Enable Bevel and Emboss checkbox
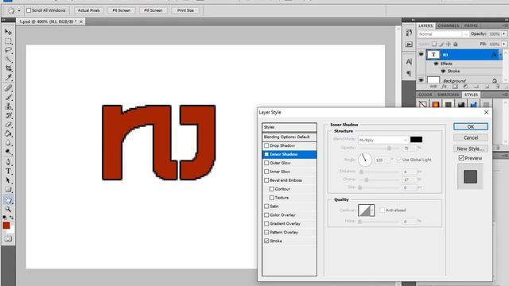Viewport: 509px width, 286px height. pyautogui.click(x=266, y=180)
